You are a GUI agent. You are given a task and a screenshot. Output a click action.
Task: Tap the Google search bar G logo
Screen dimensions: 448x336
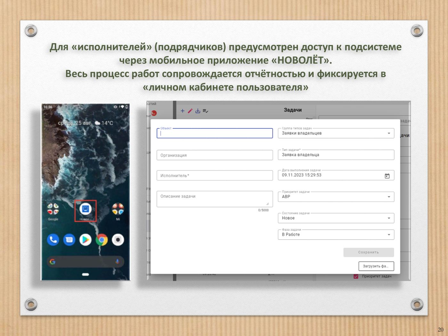tap(52, 262)
